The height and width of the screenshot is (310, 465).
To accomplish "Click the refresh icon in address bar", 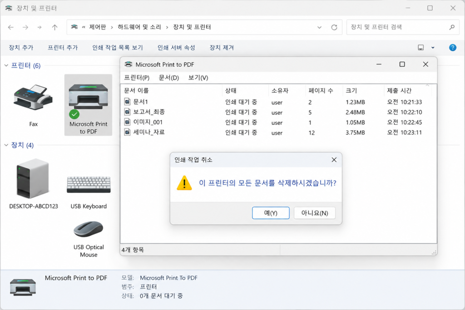I will pos(334,27).
